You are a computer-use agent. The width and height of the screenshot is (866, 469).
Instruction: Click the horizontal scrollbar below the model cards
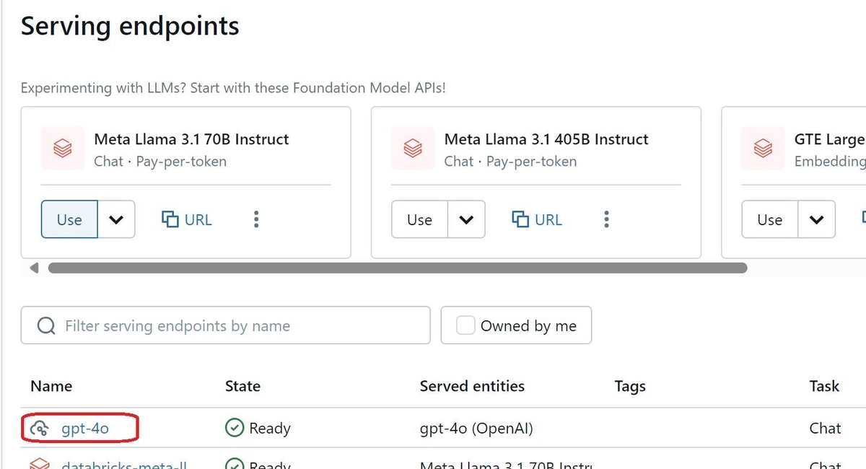(397, 268)
